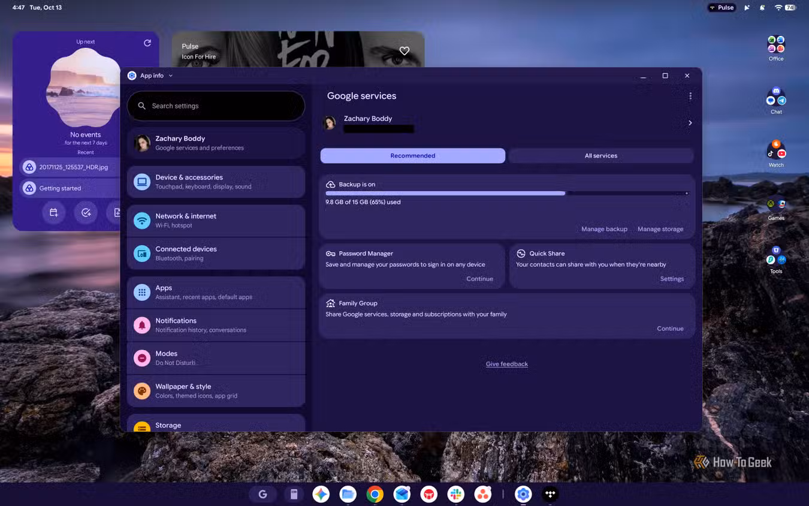Open the Google services three-dot menu
The width and height of the screenshot is (809, 506).
tap(690, 96)
